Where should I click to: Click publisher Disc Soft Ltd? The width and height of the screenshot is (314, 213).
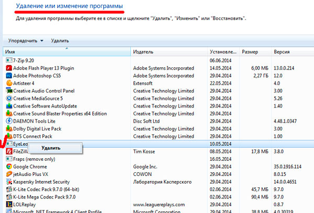[147, 121]
